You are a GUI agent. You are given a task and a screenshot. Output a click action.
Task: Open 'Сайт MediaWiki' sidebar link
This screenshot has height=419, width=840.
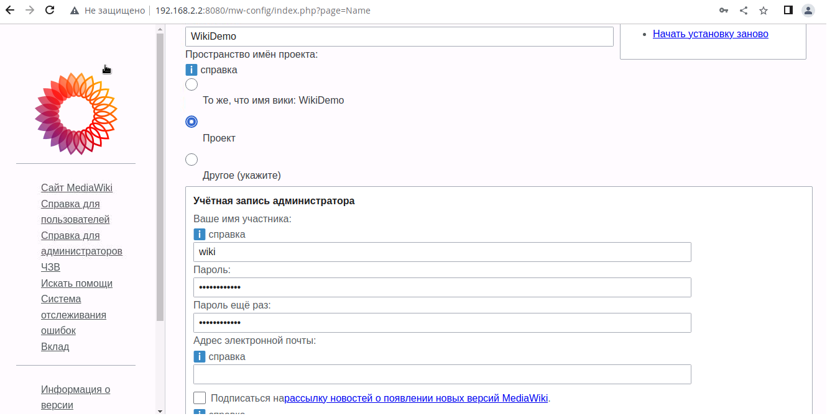76,188
